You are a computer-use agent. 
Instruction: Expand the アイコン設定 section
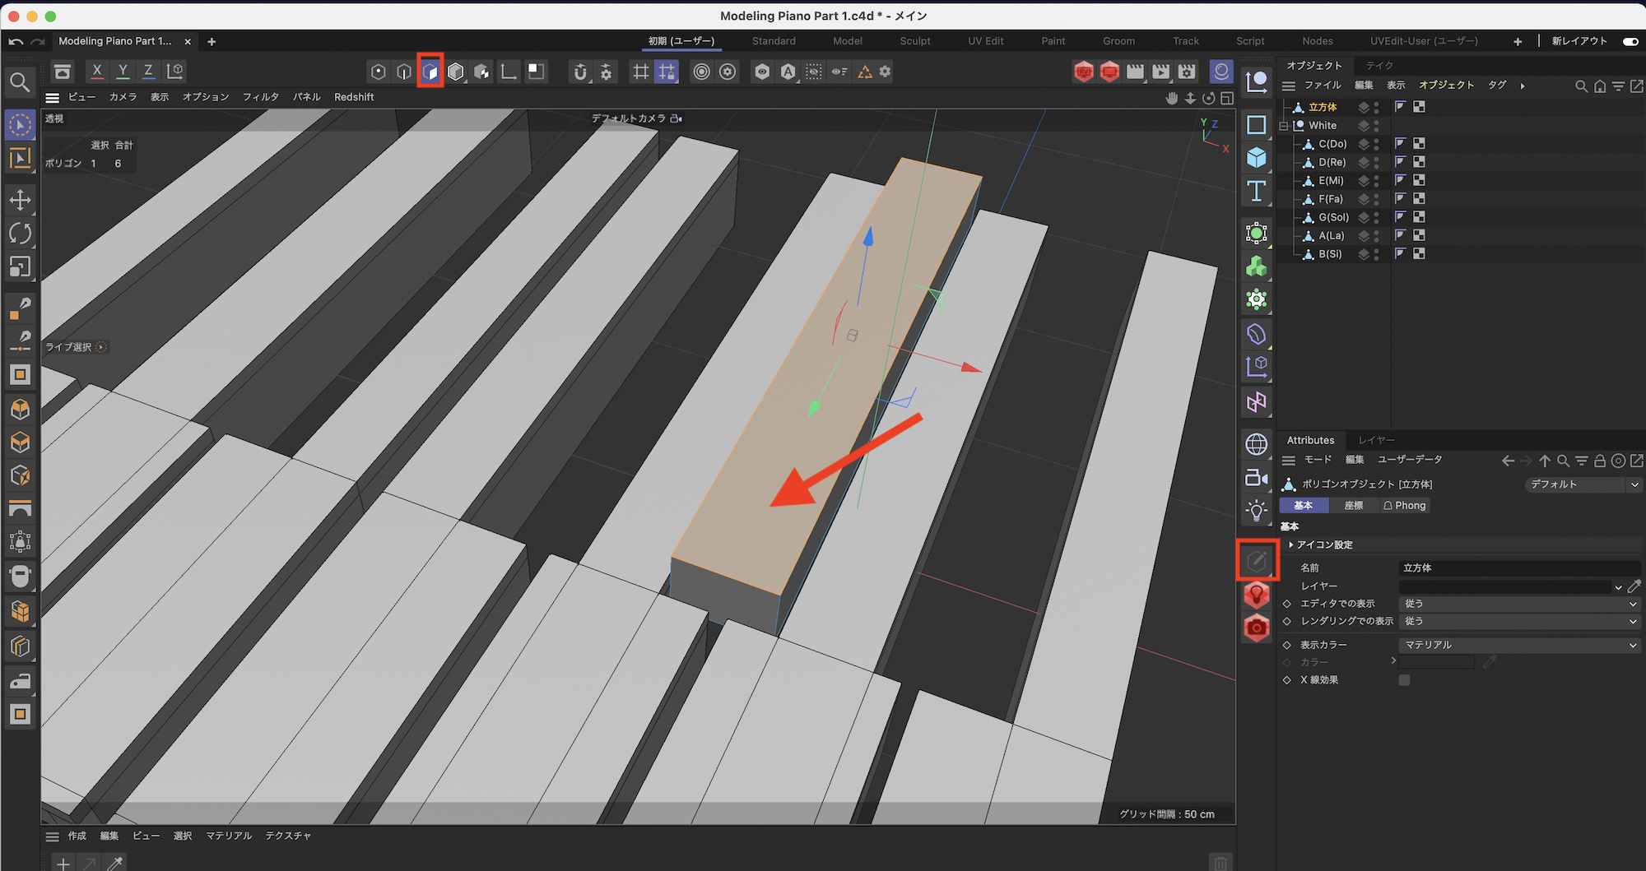pos(1291,544)
